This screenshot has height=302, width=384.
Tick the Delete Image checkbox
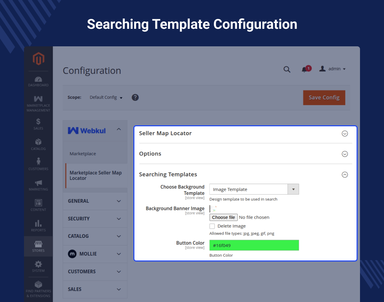[212, 226]
